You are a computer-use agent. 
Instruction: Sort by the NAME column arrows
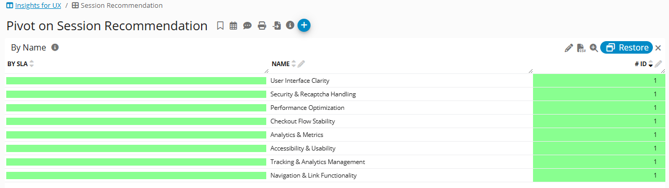click(x=293, y=64)
